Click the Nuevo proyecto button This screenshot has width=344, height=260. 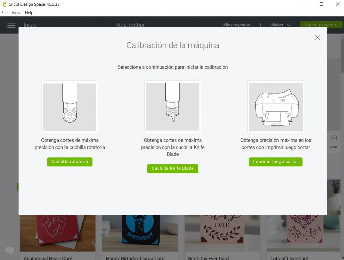point(321,25)
